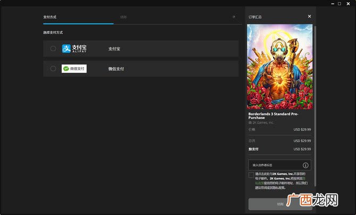Image resolution: width=356 pixels, height=215 pixels.
Task: Click the 订单汇总 heading text
Action: click(255, 17)
